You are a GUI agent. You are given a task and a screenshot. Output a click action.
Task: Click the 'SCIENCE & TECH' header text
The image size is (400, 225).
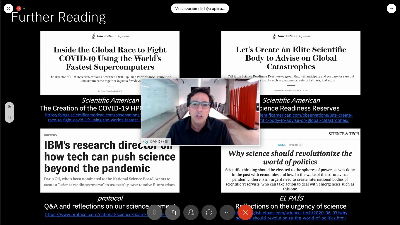[x=344, y=134]
